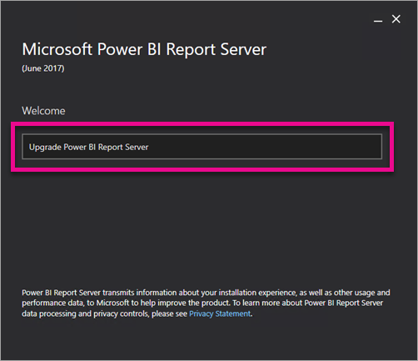Close the installer window
418x361 pixels.
(x=396, y=19)
